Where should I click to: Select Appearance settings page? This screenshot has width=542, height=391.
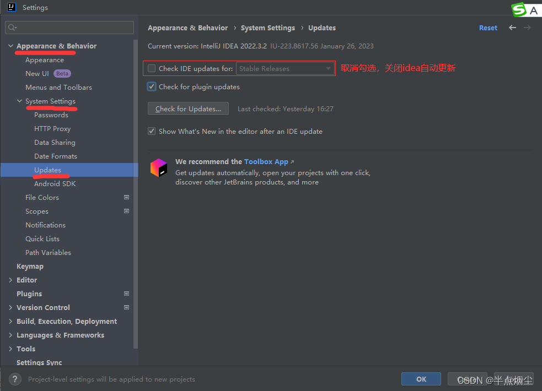pyautogui.click(x=45, y=59)
